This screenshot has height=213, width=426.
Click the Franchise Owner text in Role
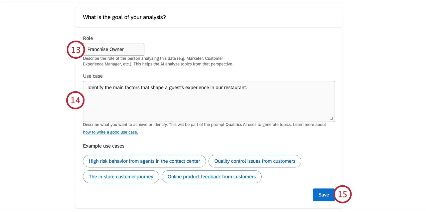[x=105, y=49]
